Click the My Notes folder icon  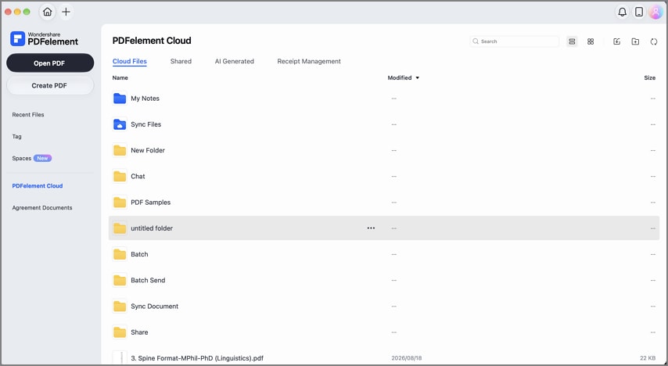(x=120, y=99)
